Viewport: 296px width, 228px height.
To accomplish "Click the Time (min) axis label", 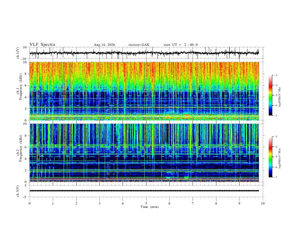I will point(149,207).
